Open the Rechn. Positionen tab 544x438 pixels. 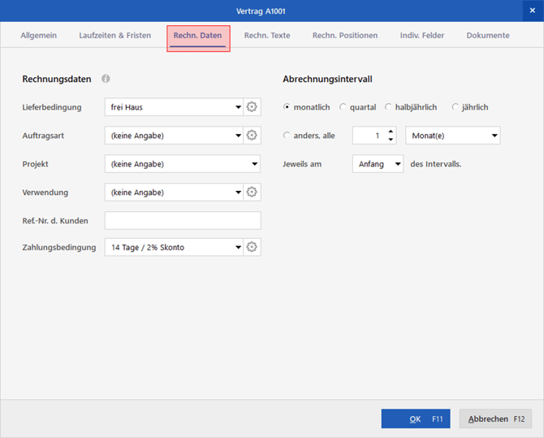(344, 36)
